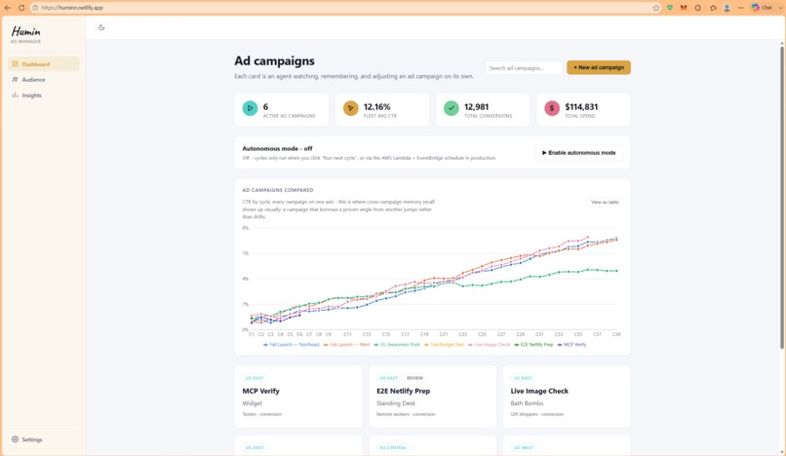This screenshot has width=786, height=456.
Task: Open browser favorites star icon
Action: click(713, 8)
